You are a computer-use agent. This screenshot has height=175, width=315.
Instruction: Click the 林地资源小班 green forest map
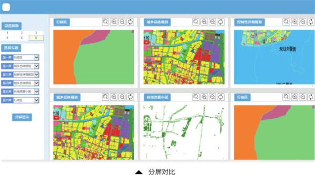coord(184,133)
